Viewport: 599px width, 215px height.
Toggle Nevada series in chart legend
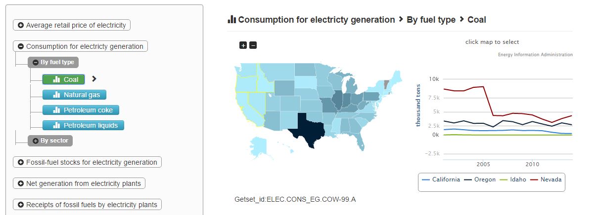click(x=546, y=179)
